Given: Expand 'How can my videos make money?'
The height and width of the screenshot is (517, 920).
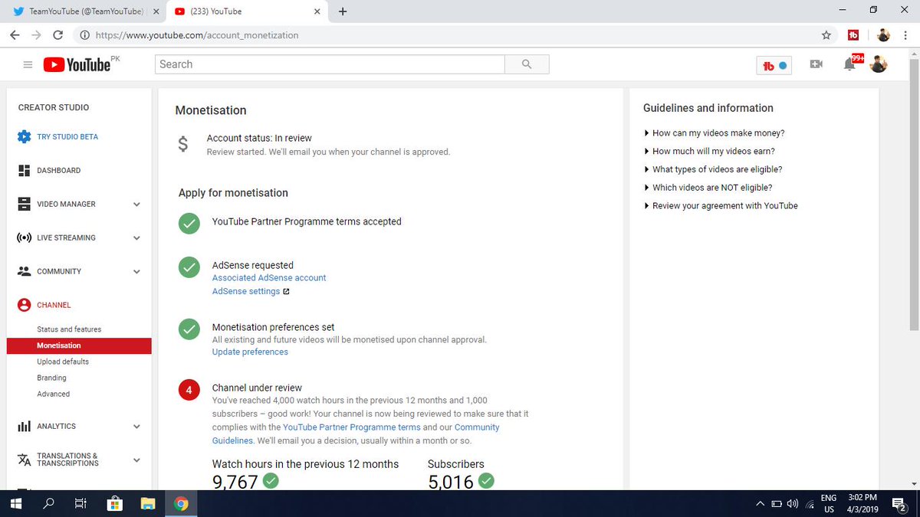Looking at the screenshot, I should (x=714, y=133).
